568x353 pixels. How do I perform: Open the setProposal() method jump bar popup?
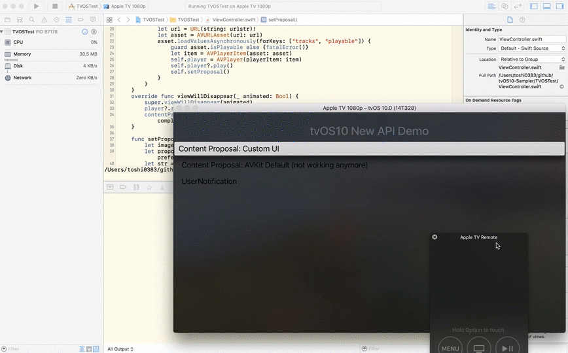pos(279,20)
